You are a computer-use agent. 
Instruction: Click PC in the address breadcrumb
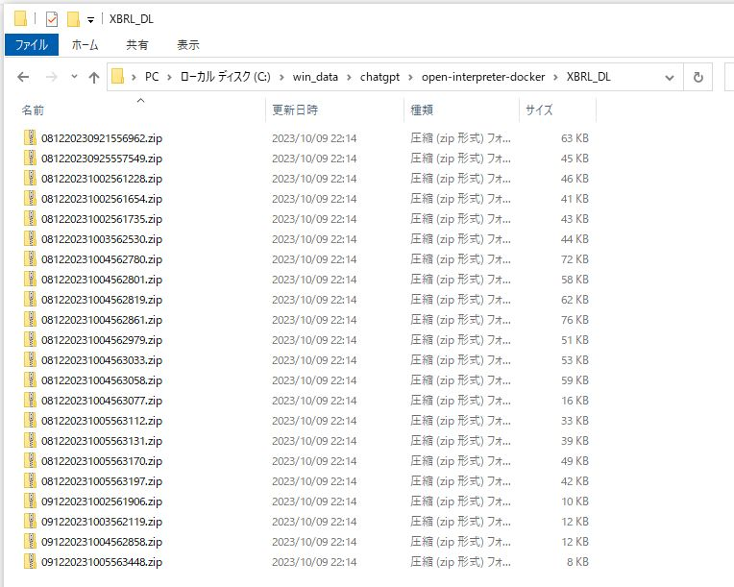[x=152, y=77]
